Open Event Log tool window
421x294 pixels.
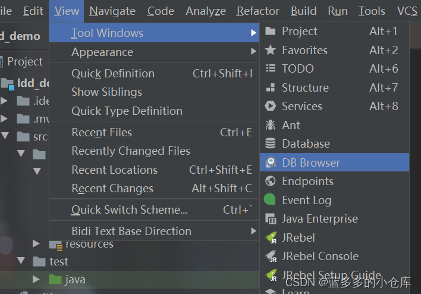(334, 200)
